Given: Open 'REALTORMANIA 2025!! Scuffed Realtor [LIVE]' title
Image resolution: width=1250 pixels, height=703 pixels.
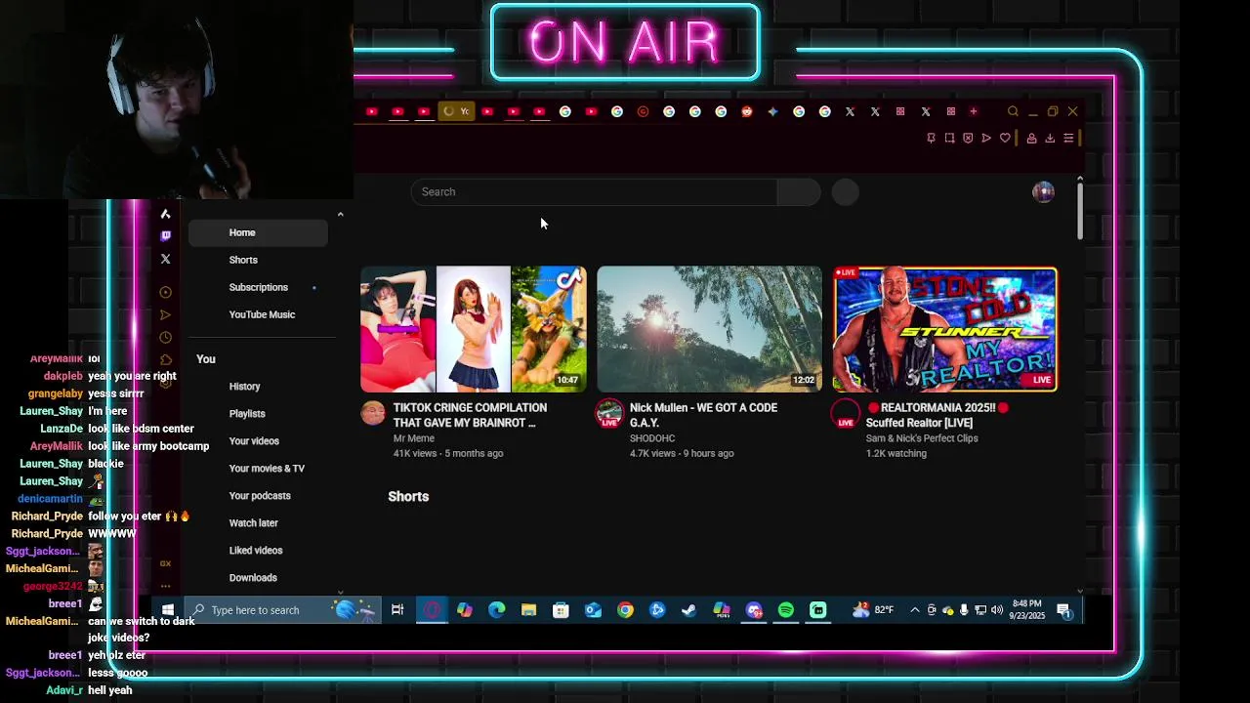Looking at the screenshot, I should click(x=937, y=415).
